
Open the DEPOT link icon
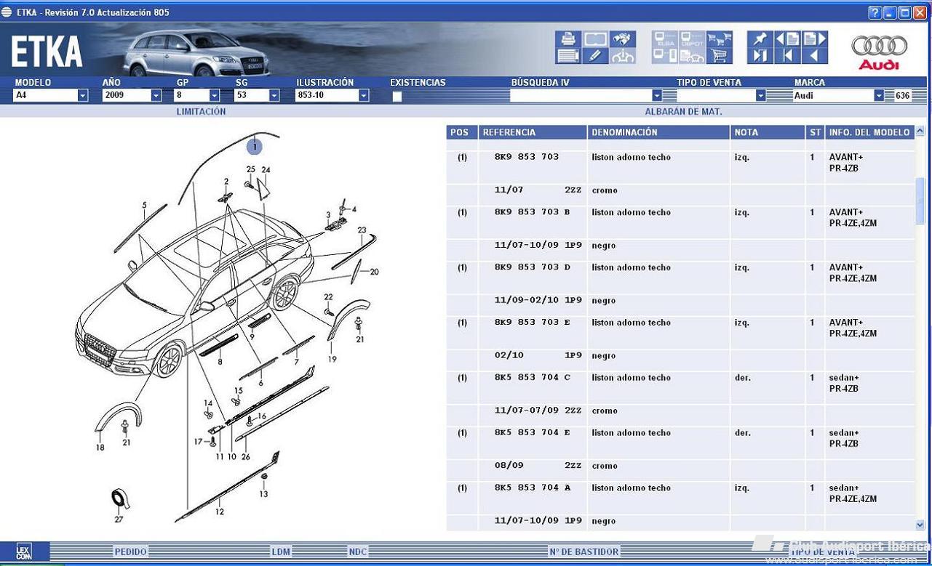tap(692, 39)
